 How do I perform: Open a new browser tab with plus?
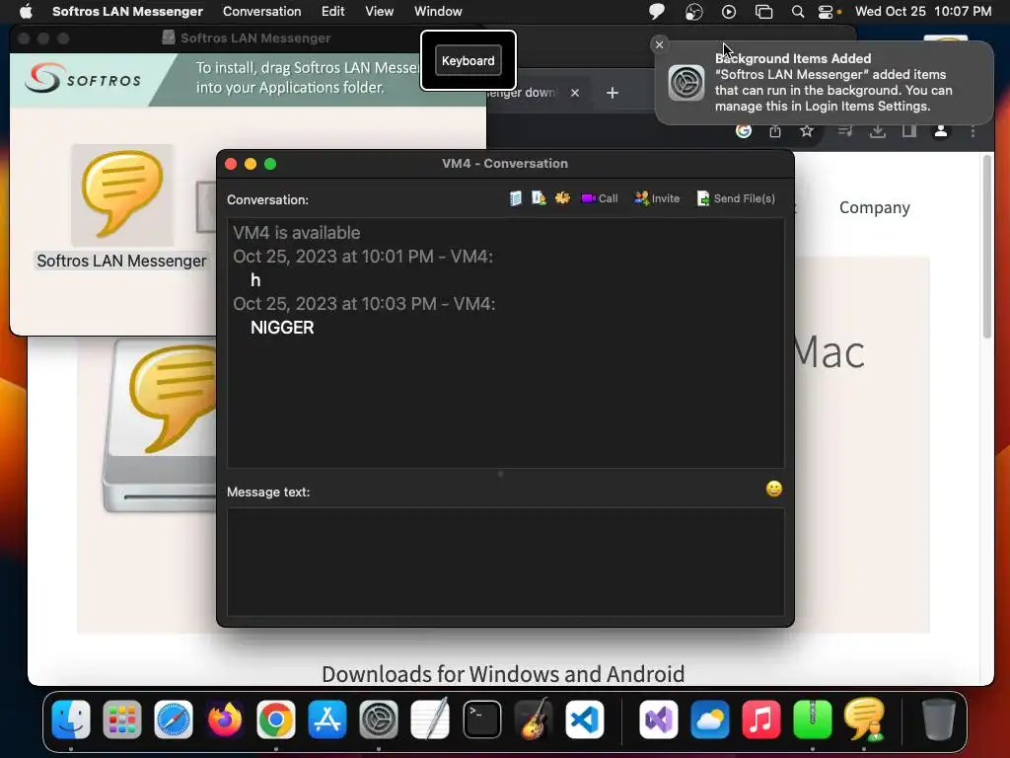click(613, 93)
